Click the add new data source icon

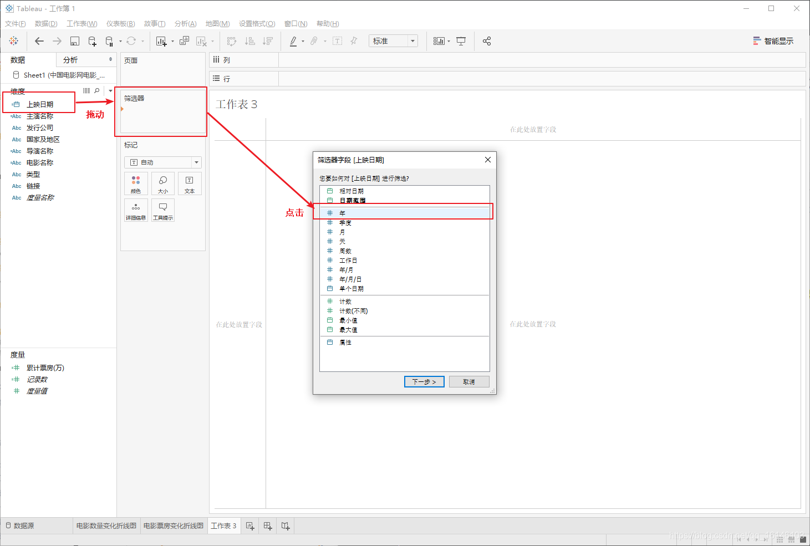(x=93, y=41)
